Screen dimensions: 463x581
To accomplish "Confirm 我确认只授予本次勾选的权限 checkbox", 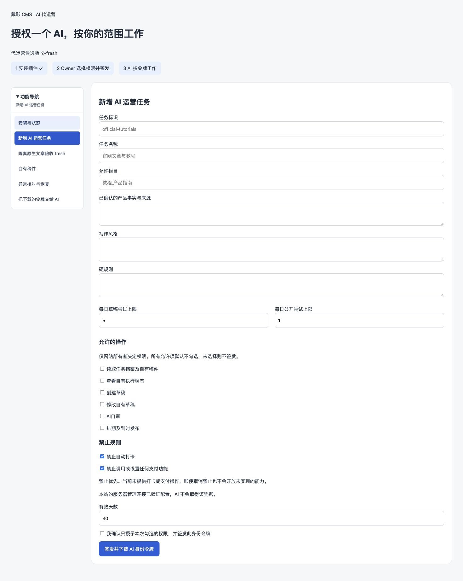I will pos(102,533).
